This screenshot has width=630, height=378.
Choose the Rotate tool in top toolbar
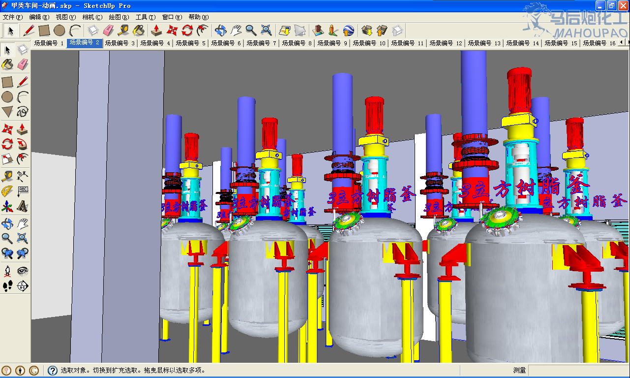[x=187, y=31]
